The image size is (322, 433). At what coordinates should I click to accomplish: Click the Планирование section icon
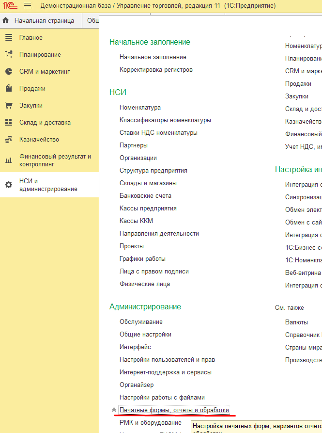(x=9, y=54)
